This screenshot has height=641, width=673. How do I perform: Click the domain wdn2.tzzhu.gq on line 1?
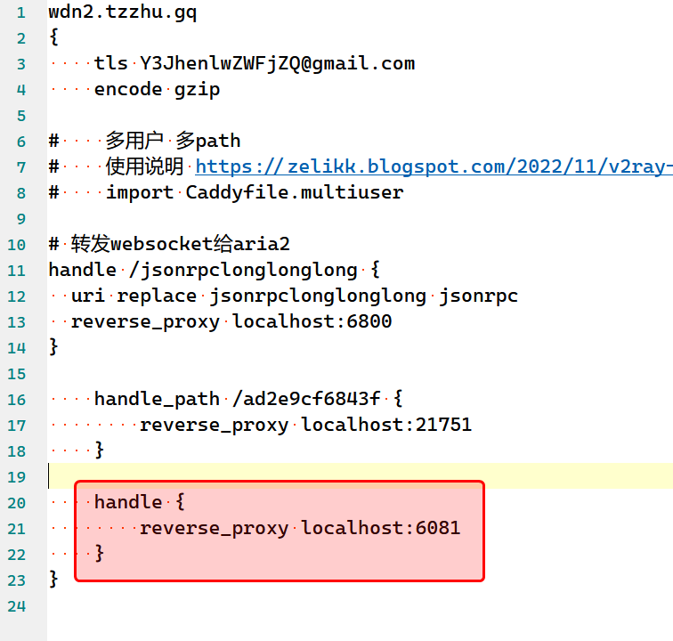point(123,12)
